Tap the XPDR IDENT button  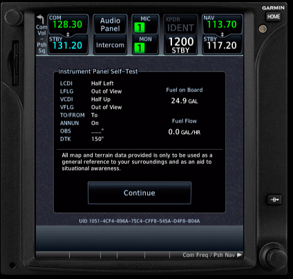[180, 24]
